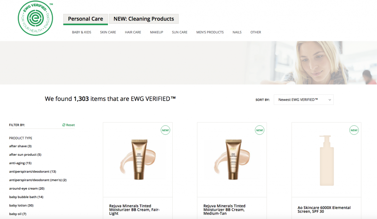Viewport: 377px width, 219px height.
Task: Switch to the Personal Care tab
Action: pos(85,19)
